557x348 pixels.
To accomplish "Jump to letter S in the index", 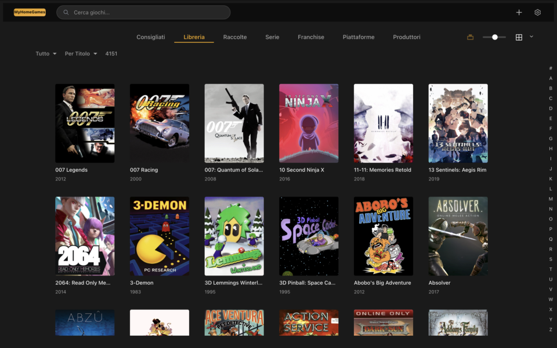I will (551, 259).
